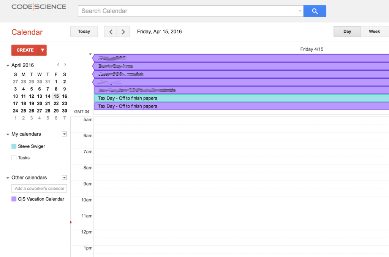Open the purple Tax Day event
The width and height of the screenshot is (389, 257).
click(x=241, y=106)
